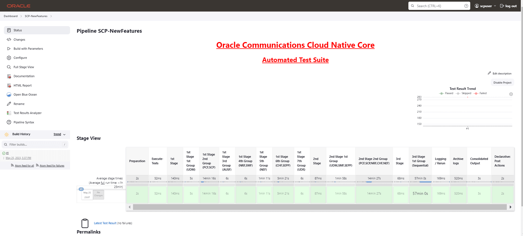Click the left arrow of stage view scrollbar
523x236 pixels.
[129, 207]
